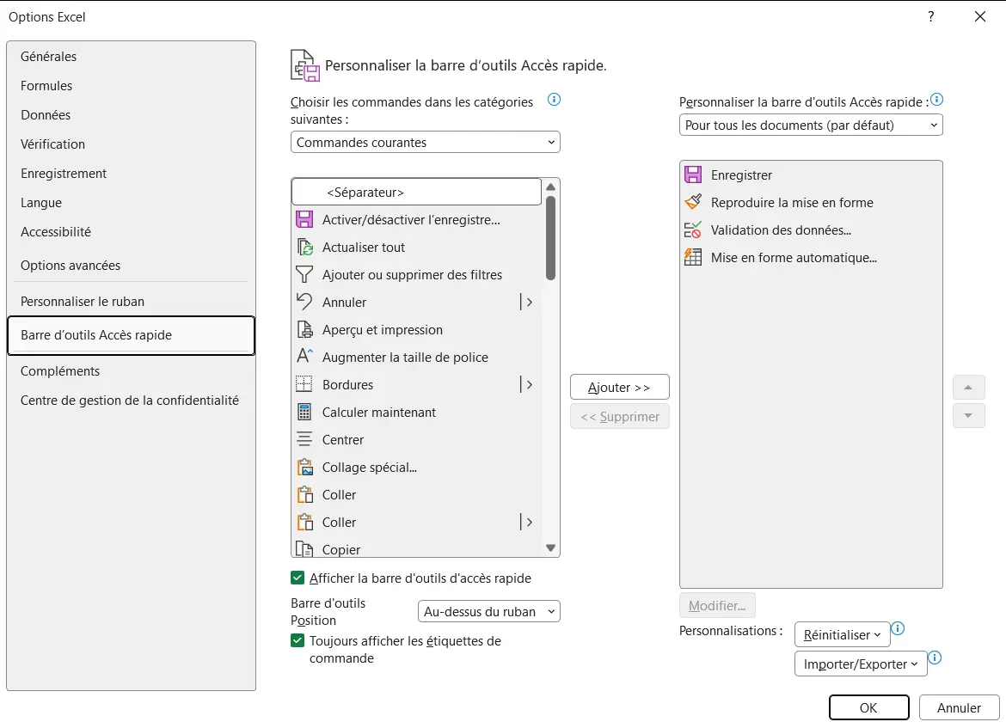Click the Activer/désactiver l'enregistrement save icon
The width and height of the screenshot is (1006, 728).
pos(304,219)
